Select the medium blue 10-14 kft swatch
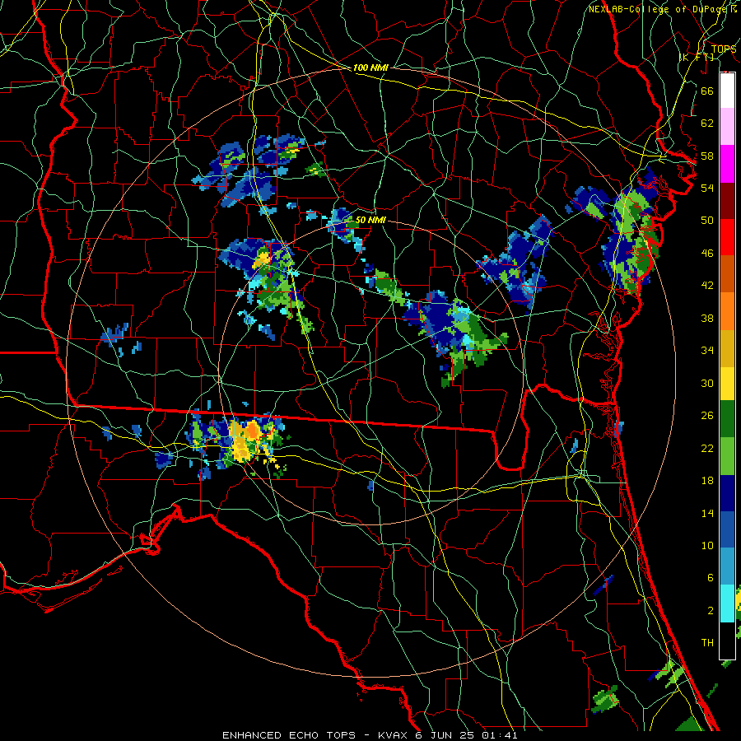This screenshot has height=741, width=741. (x=727, y=529)
